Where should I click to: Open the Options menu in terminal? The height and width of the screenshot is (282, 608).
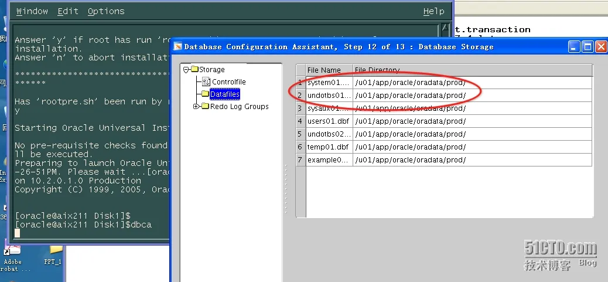106,11
